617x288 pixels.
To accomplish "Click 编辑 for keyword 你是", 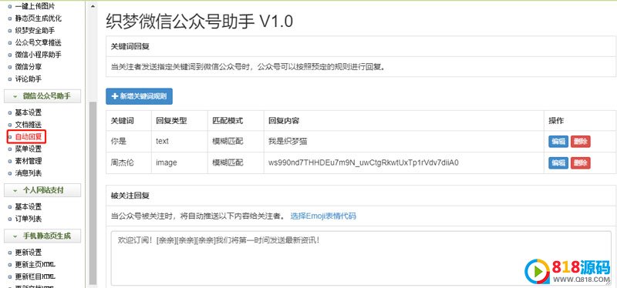I will pyautogui.click(x=558, y=142).
